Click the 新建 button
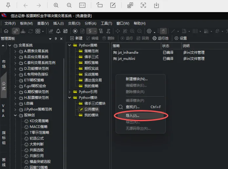This screenshot has height=169, width=228. [x=76, y=38]
